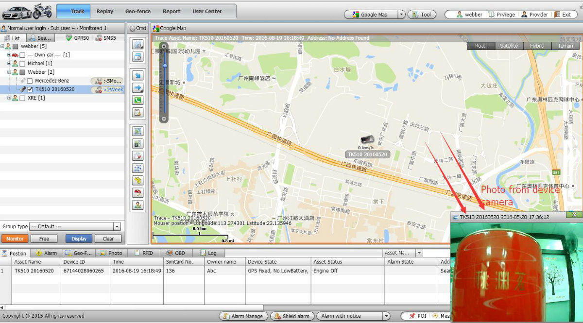Click the Exit link
Viewport: 583px width, 323px height.
pos(563,15)
